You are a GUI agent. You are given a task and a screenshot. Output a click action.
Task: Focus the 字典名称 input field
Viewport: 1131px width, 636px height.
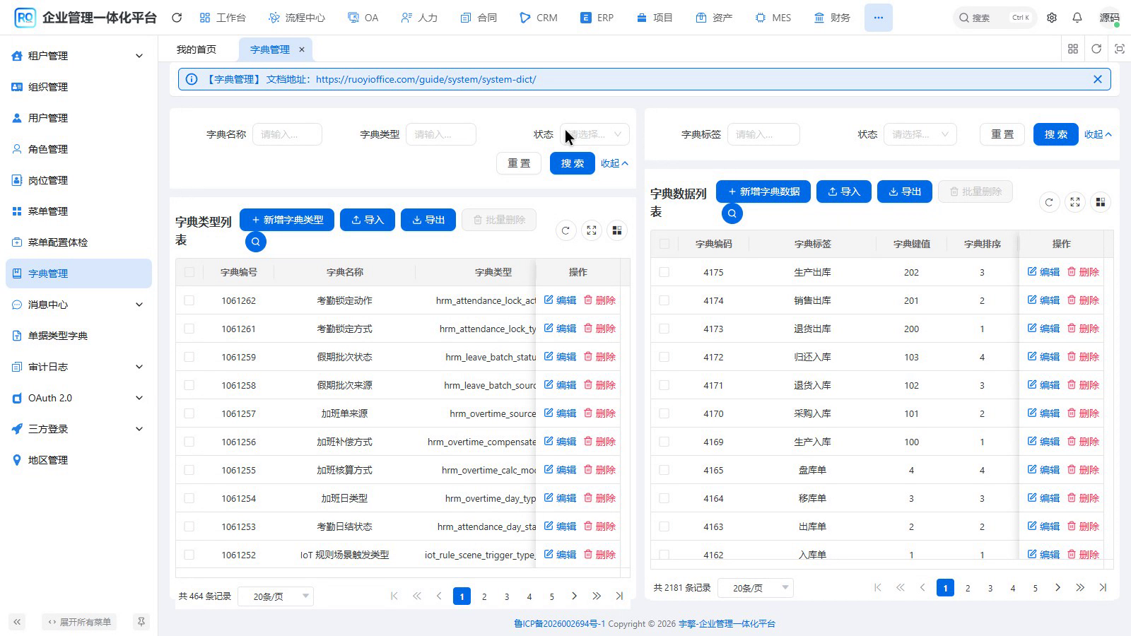click(x=287, y=134)
